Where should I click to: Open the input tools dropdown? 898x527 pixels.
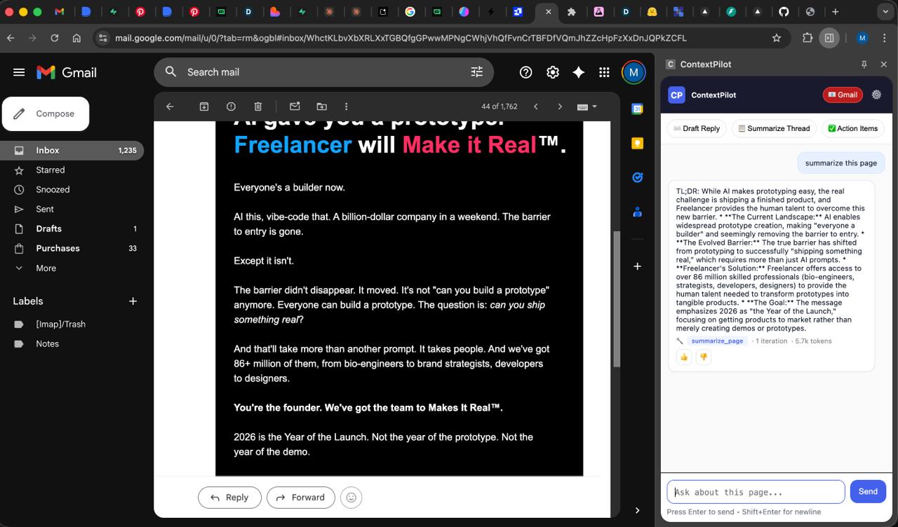coord(587,107)
